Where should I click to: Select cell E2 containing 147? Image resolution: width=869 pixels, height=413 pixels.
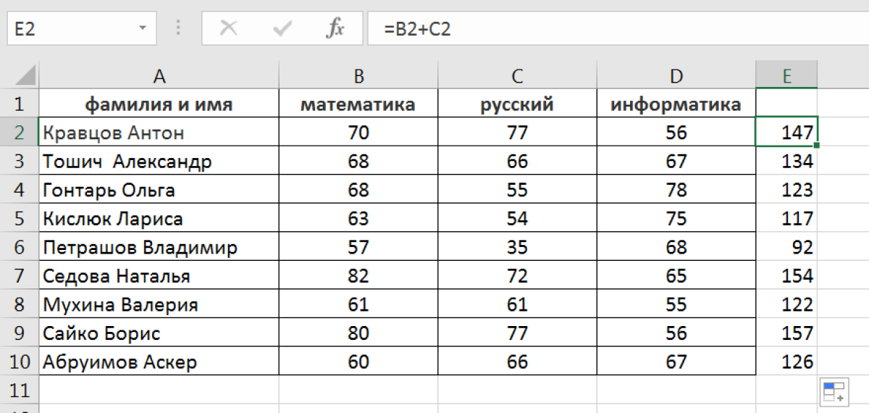786,133
